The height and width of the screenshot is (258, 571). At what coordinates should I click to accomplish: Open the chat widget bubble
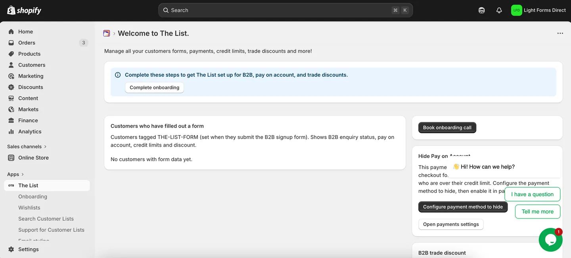(550, 240)
